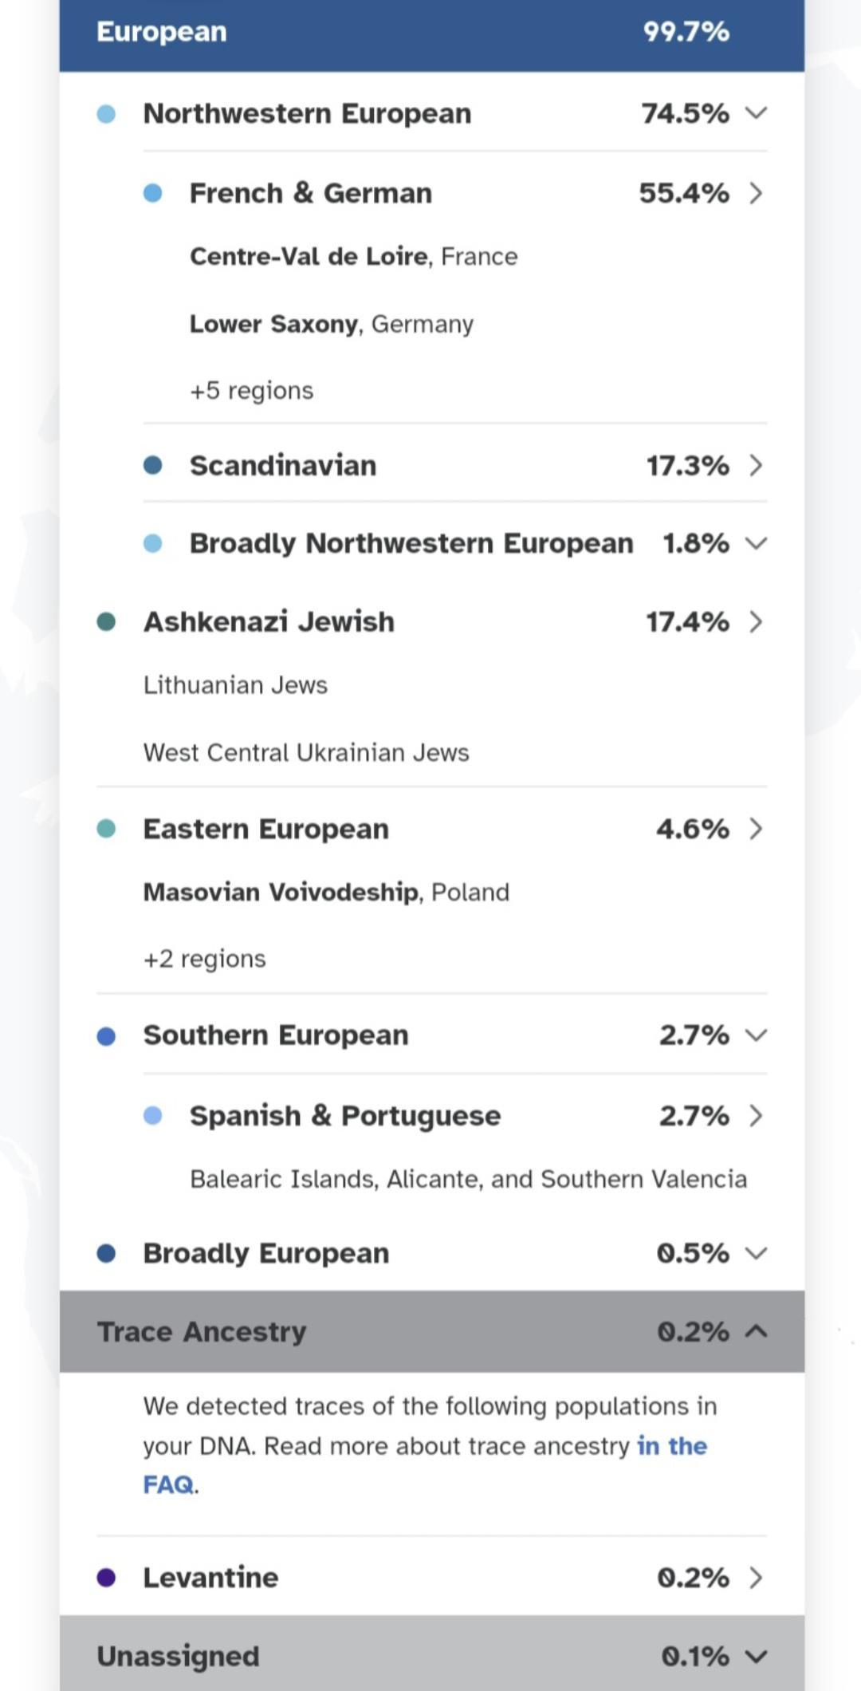The height and width of the screenshot is (1691, 861).
Task: Open French & German details arrow
Action: [x=756, y=193]
